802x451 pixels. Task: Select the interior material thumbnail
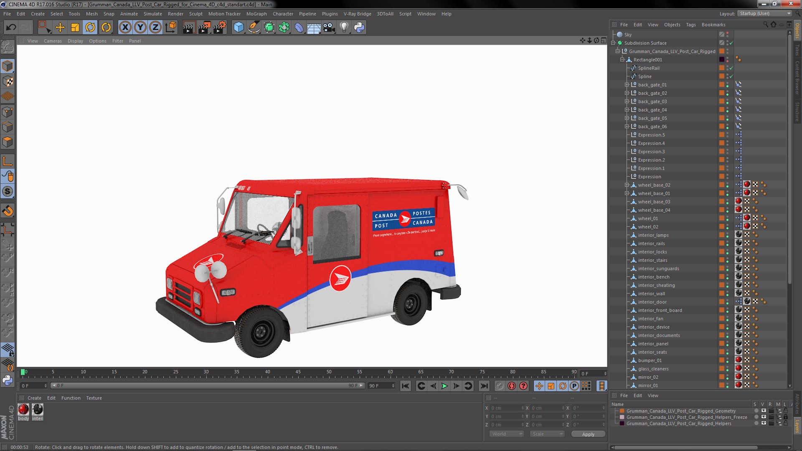(38, 410)
